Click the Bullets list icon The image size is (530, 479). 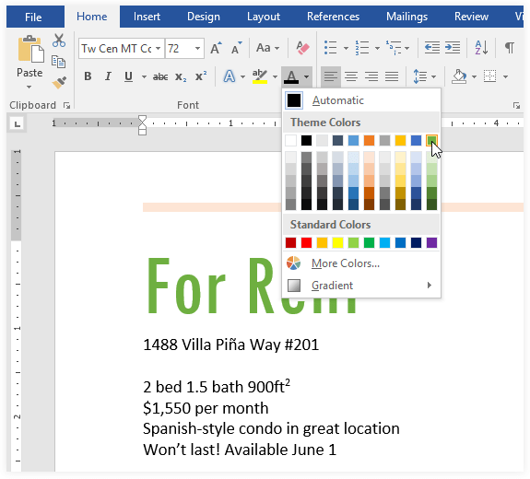click(x=330, y=48)
